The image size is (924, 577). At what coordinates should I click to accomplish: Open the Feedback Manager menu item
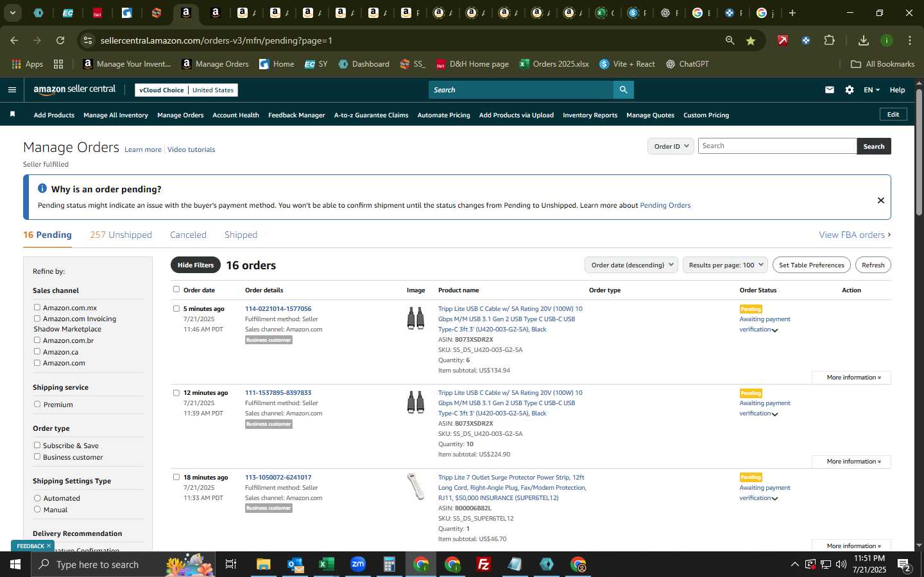[296, 115]
